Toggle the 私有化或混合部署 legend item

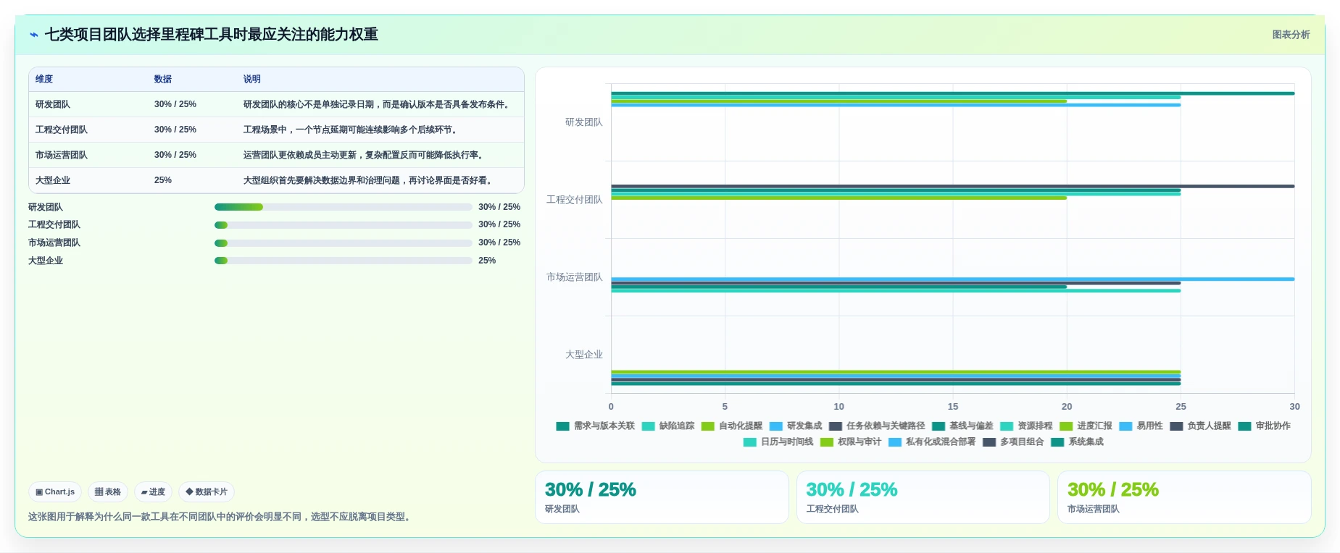(x=932, y=442)
